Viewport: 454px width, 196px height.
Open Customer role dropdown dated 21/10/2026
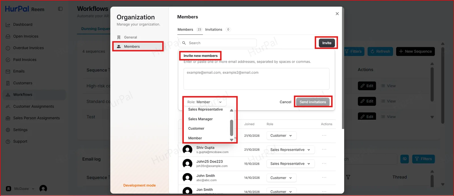click(281, 136)
